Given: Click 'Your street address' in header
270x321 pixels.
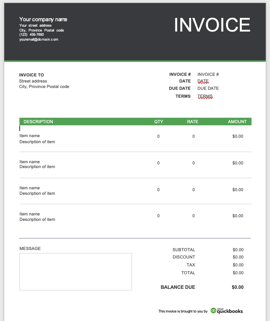Looking at the screenshot, I should click(x=35, y=25).
